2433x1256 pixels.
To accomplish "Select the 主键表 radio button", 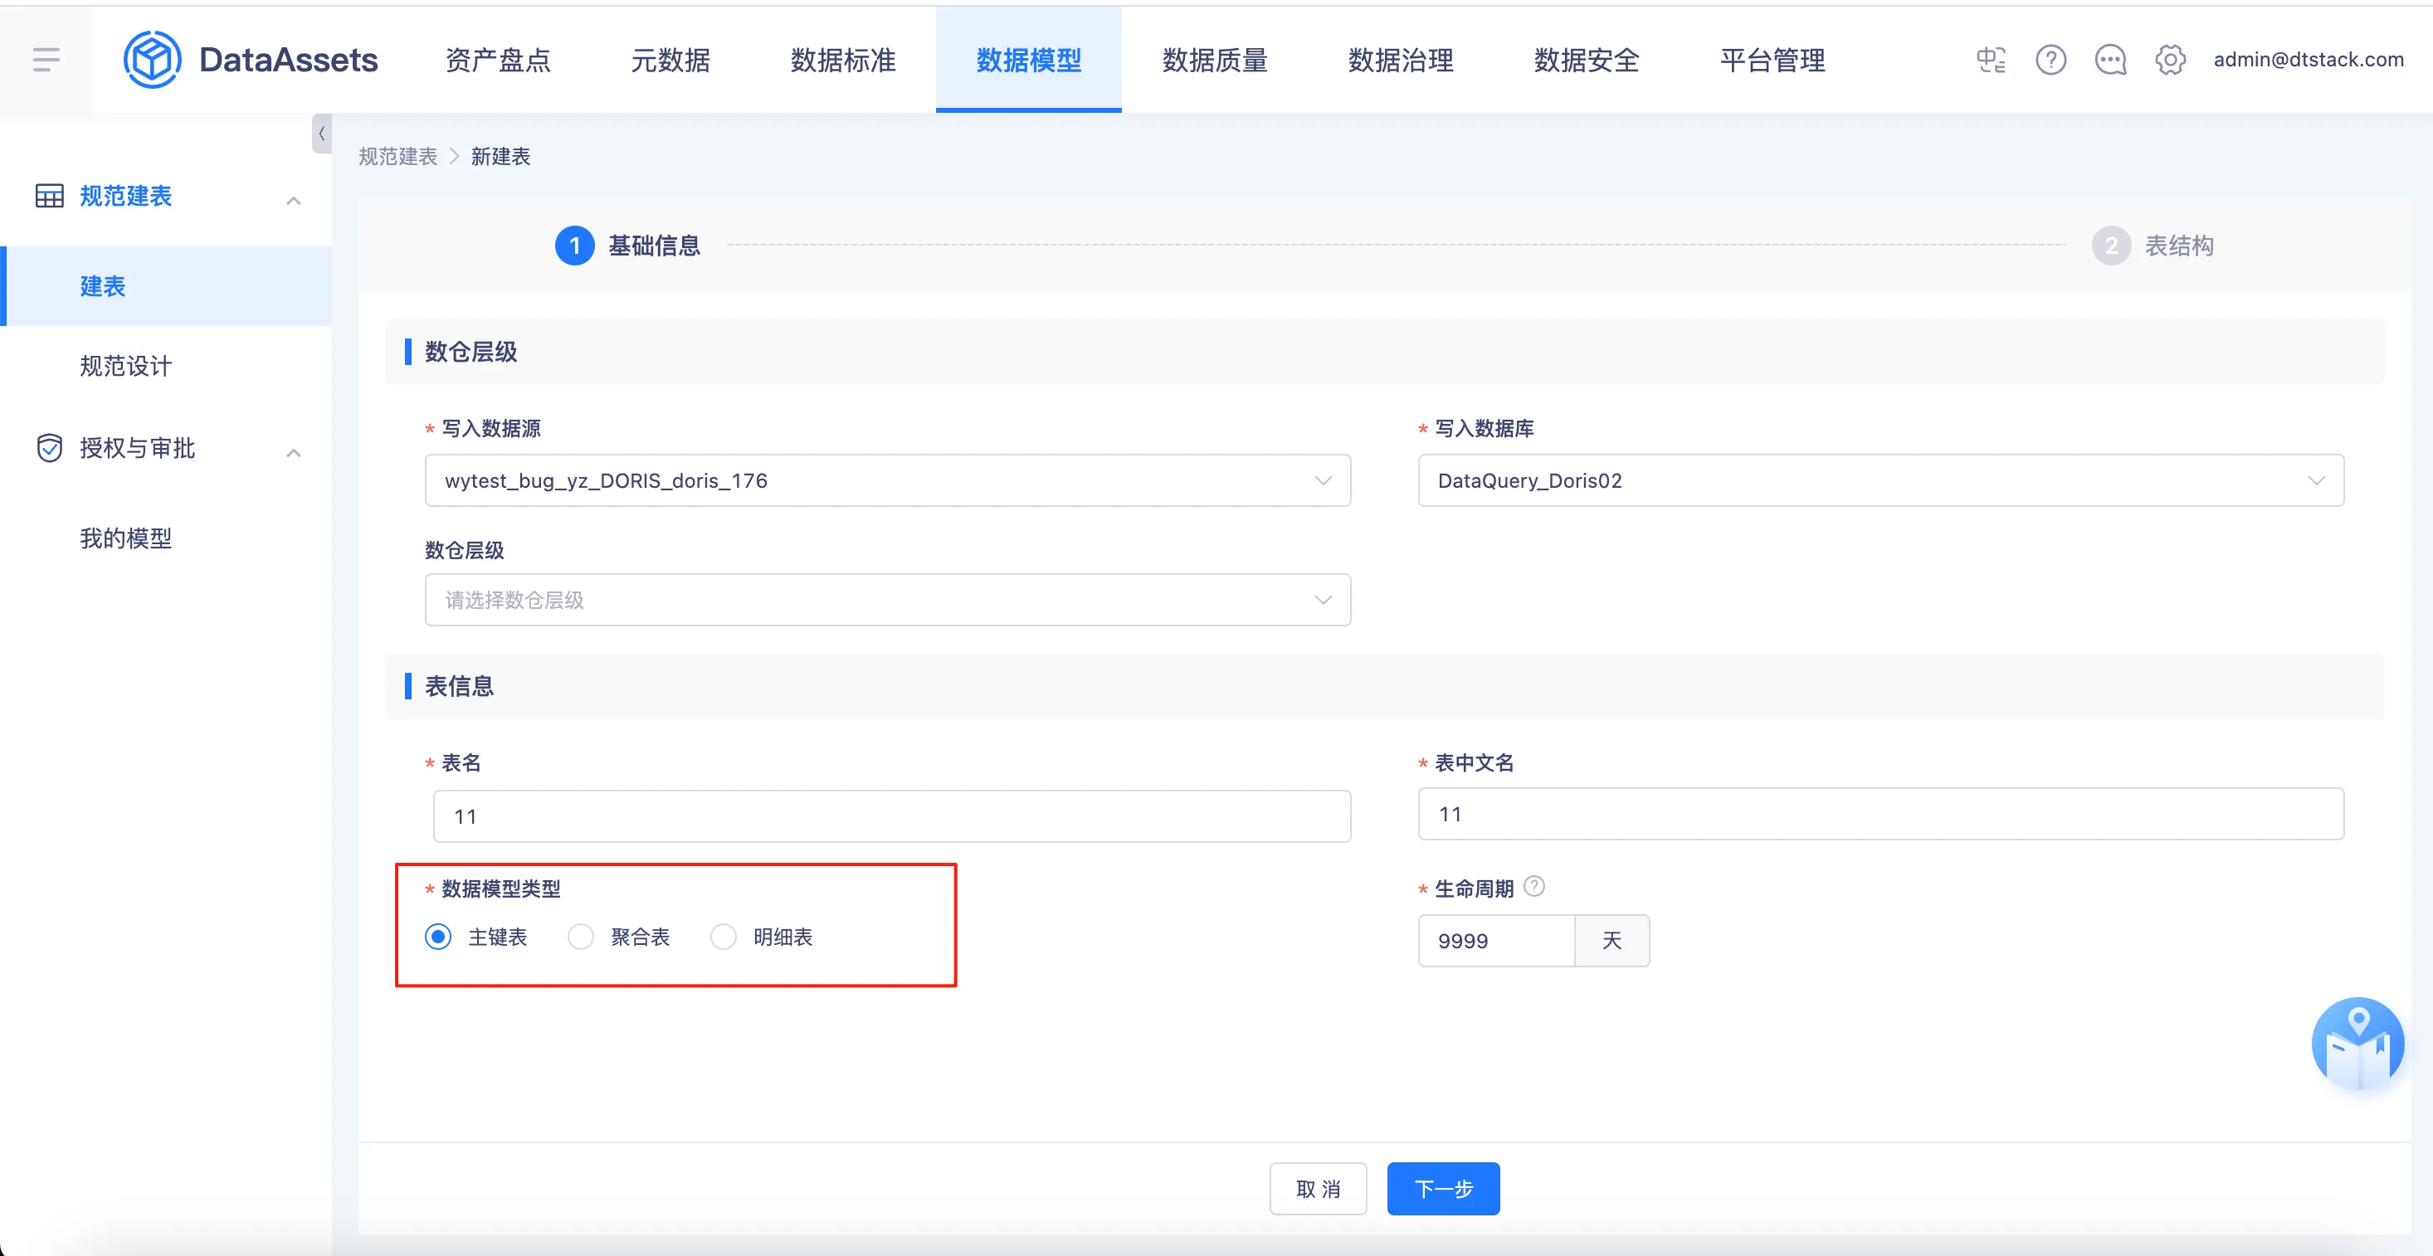I will click(438, 937).
